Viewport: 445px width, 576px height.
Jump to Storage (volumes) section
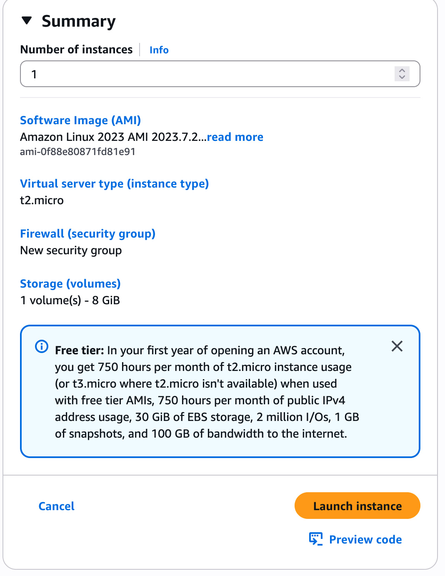point(70,284)
